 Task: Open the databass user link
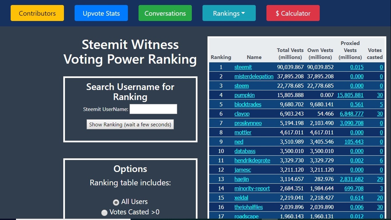(x=245, y=151)
